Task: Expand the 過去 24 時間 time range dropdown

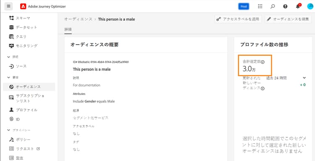Action: pos(304,78)
